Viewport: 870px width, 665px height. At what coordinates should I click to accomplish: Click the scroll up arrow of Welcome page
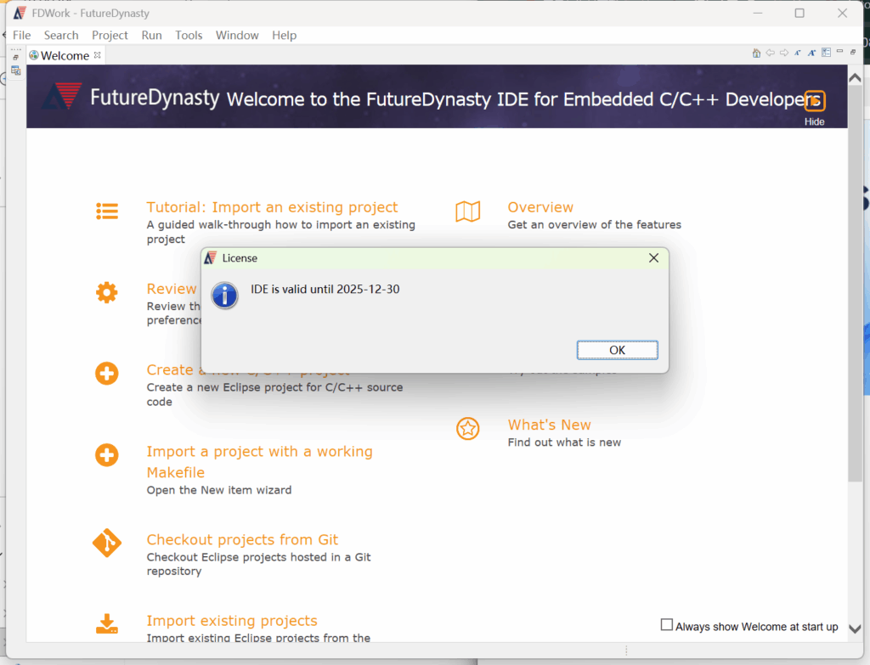coord(855,77)
